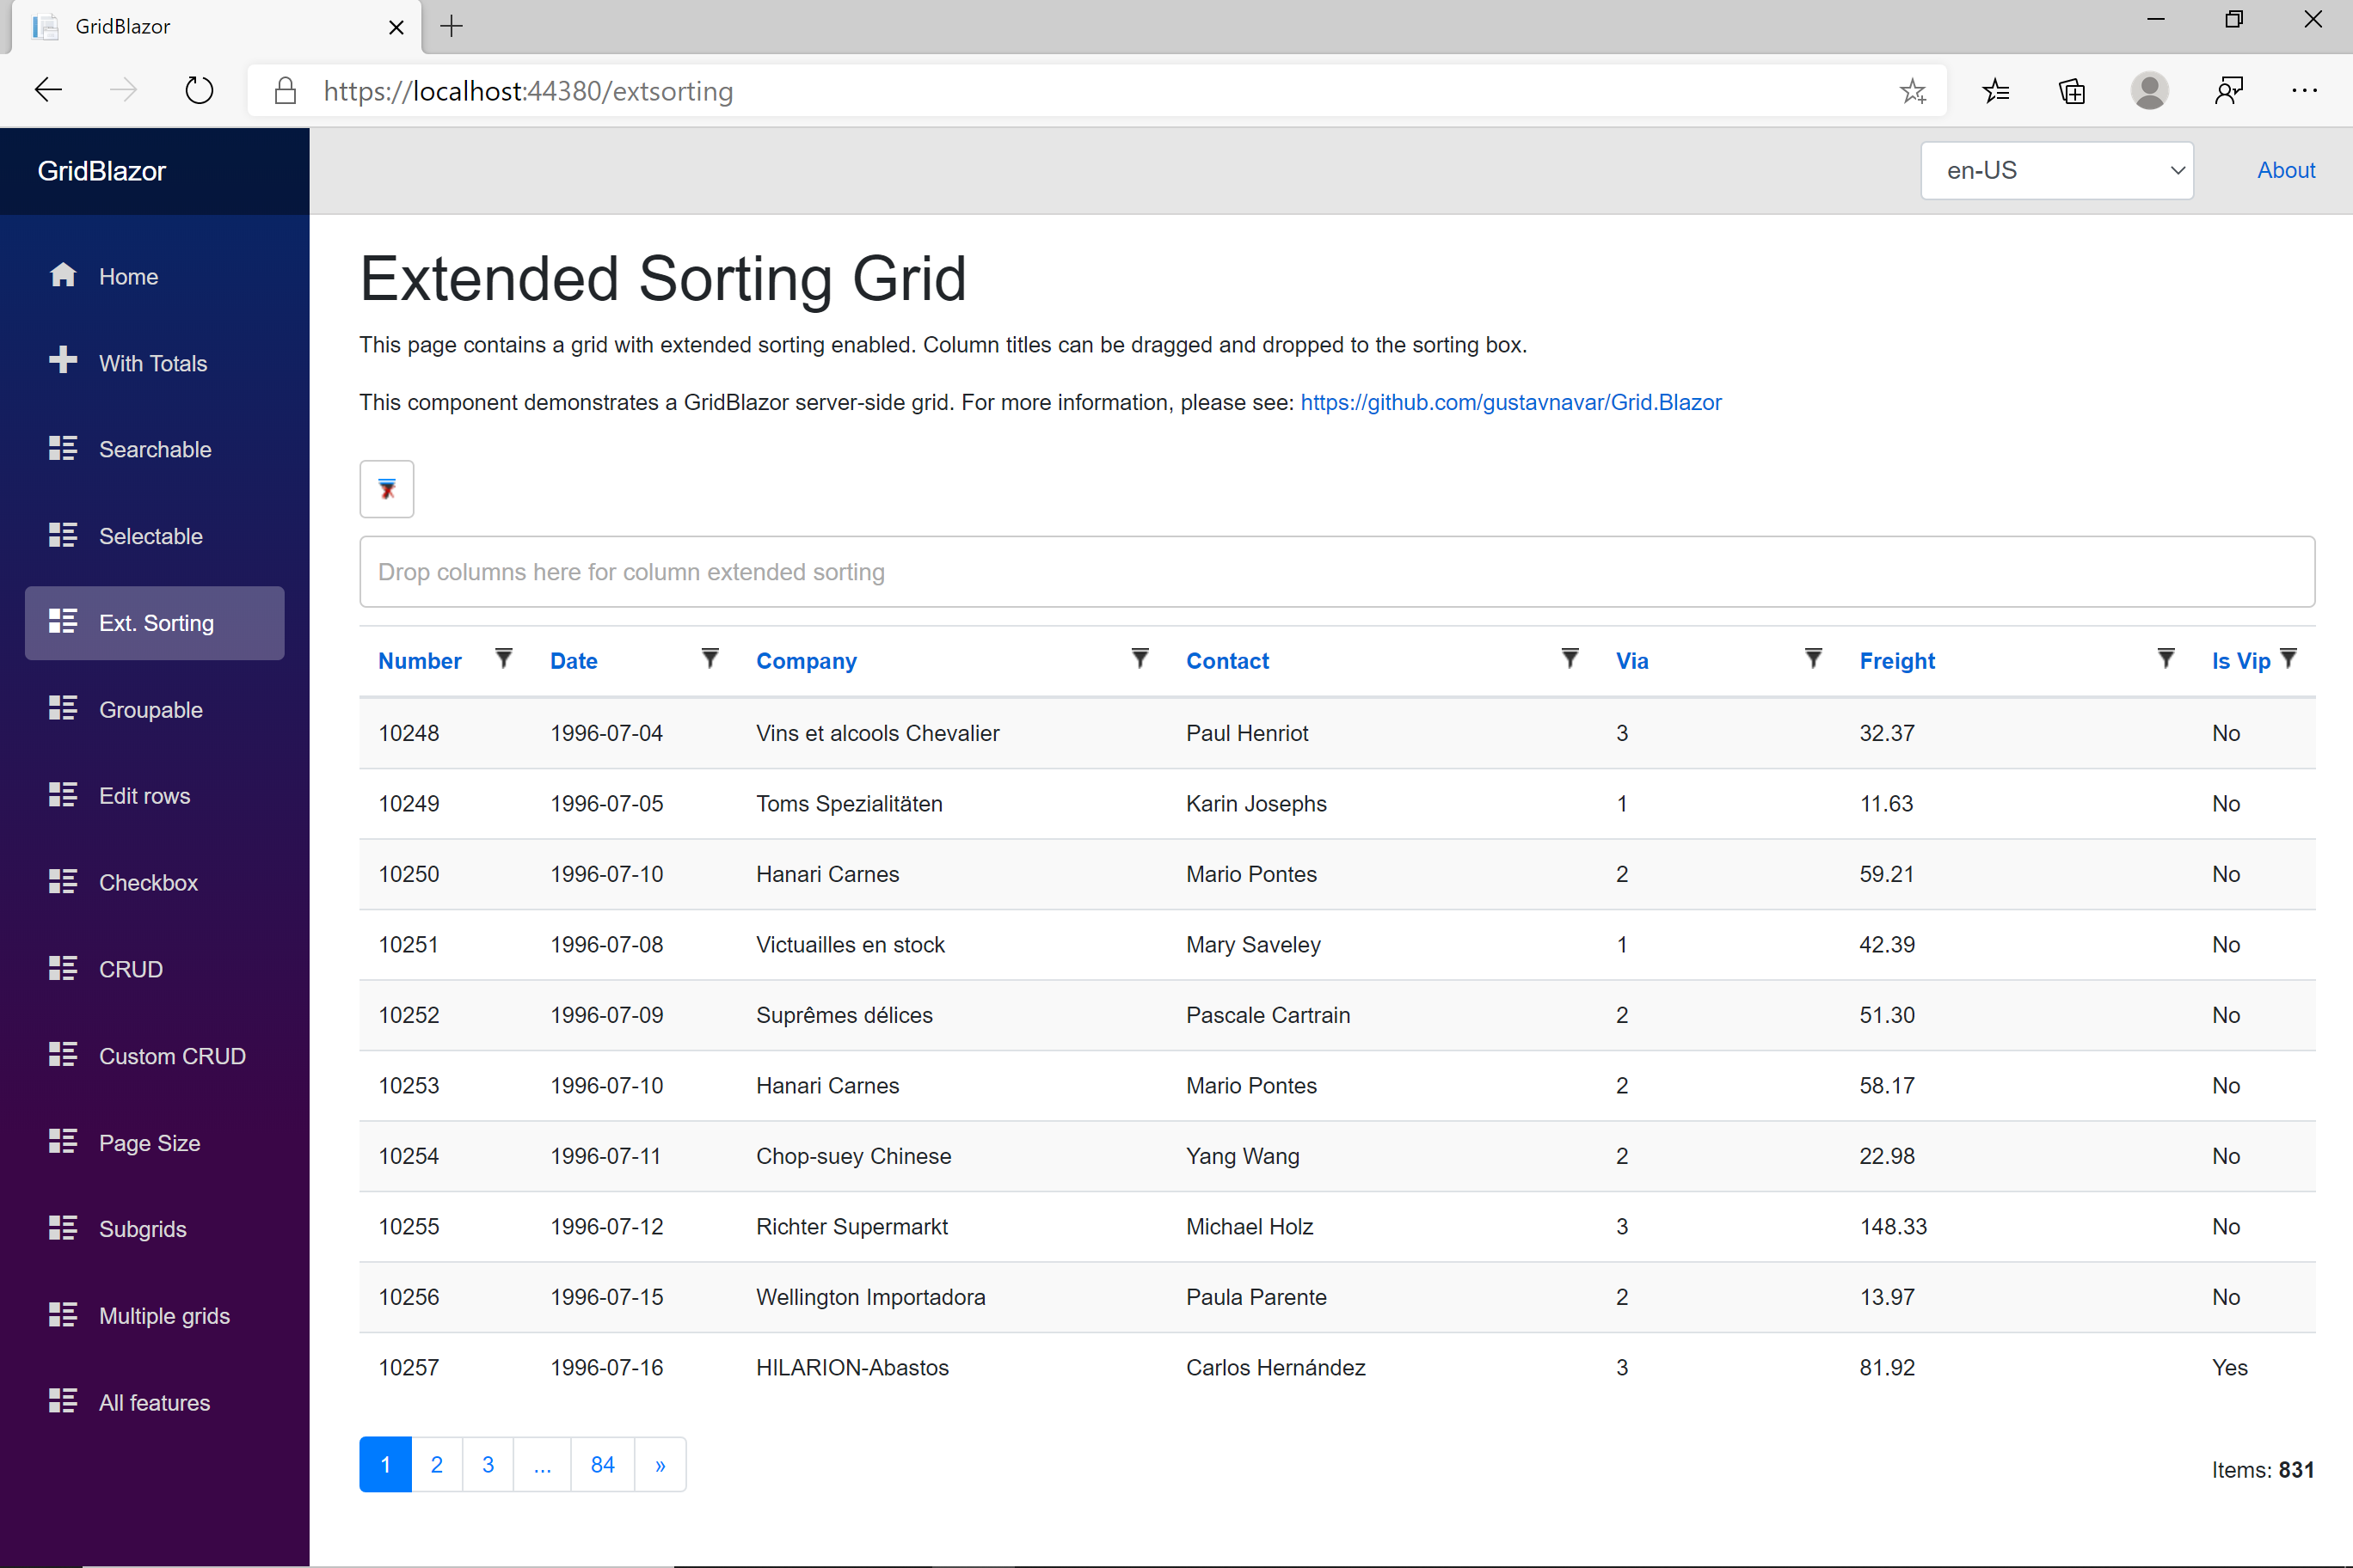
Task: Open GridBlazor GitHub link
Action: (1509, 401)
